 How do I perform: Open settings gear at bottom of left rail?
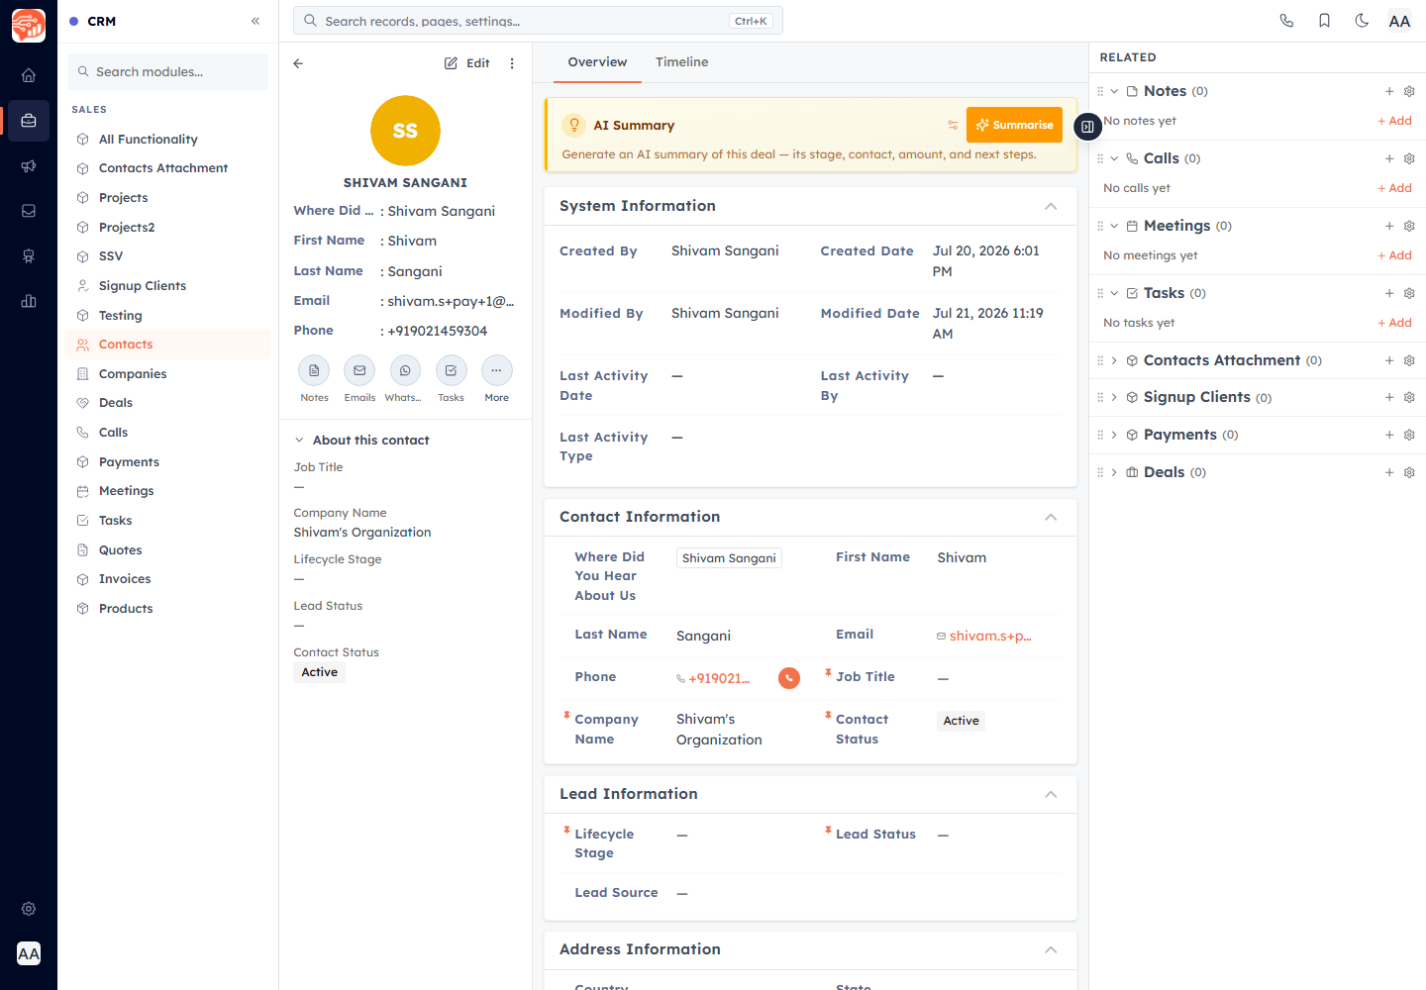[29, 909]
